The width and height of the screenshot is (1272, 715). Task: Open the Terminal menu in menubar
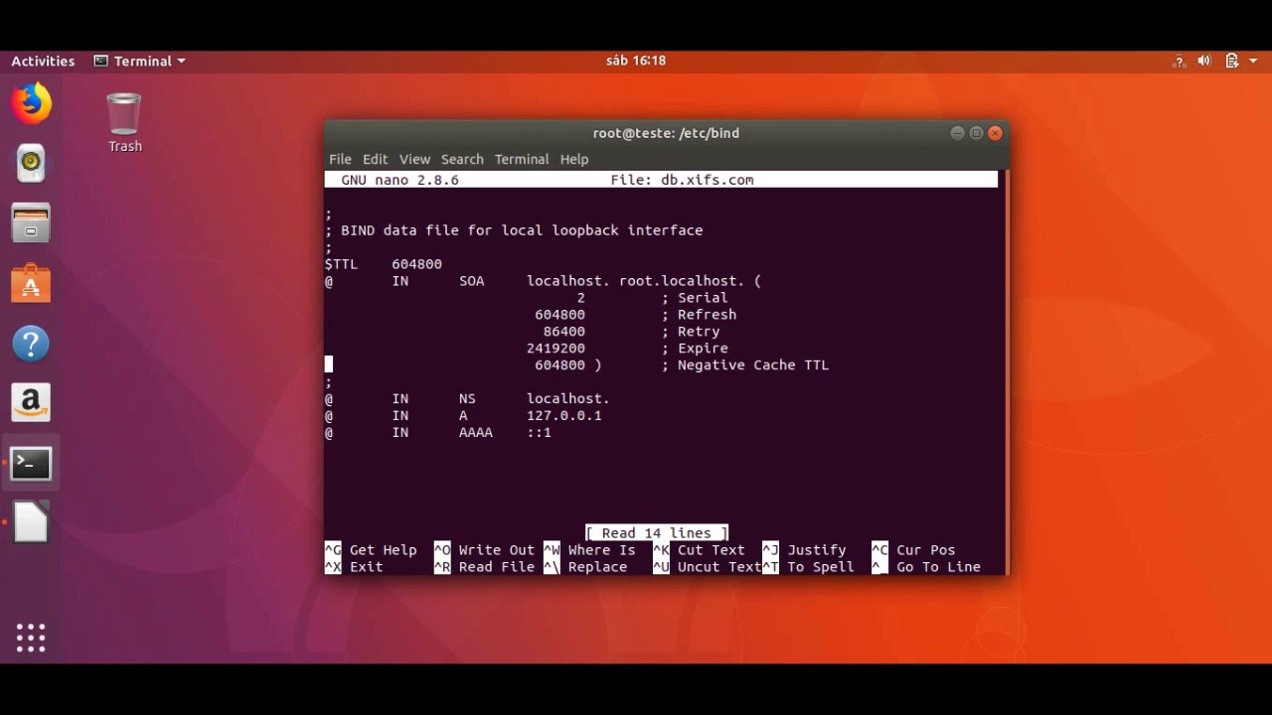click(522, 159)
